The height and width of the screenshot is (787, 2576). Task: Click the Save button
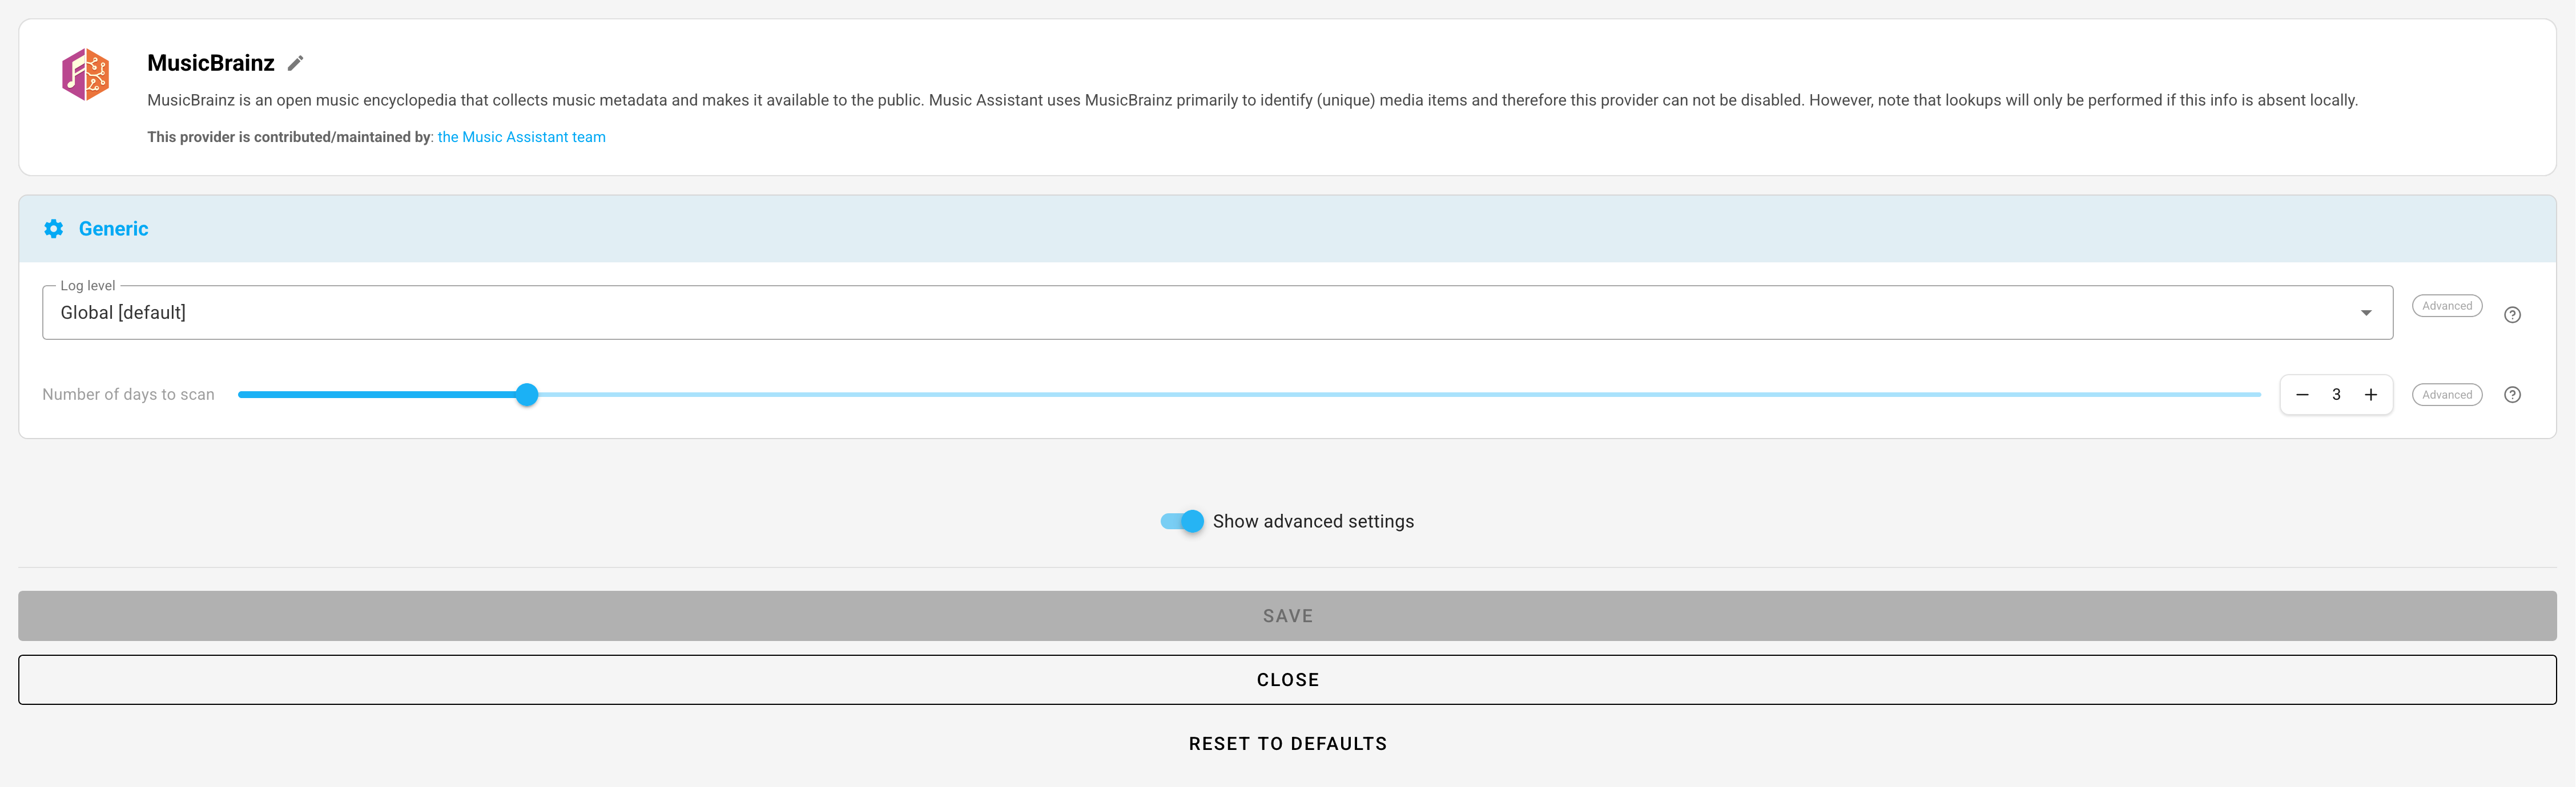pyautogui.click(x=1287, y=616)
